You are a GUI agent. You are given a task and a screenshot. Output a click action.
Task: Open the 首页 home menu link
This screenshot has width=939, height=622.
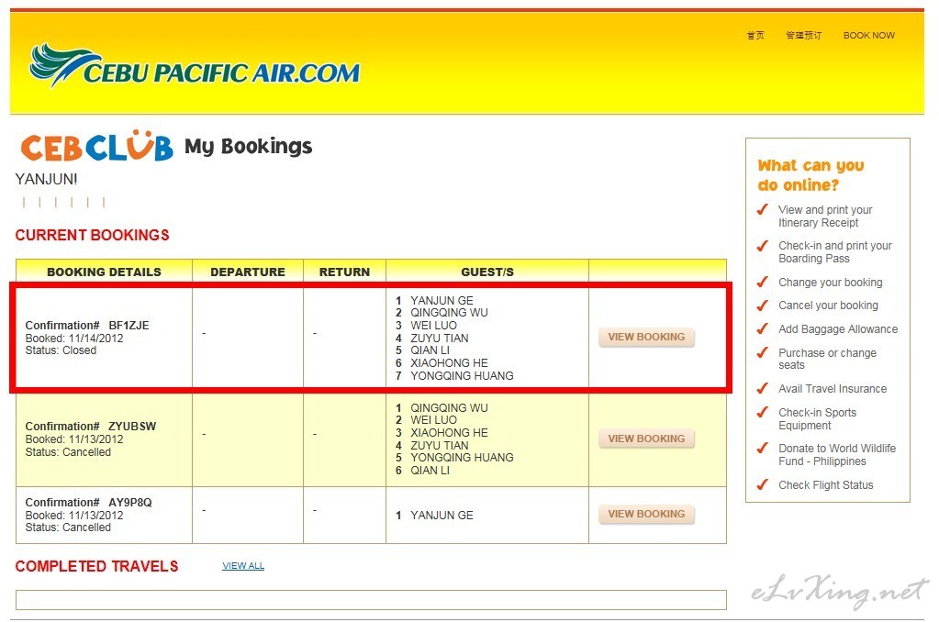(755, 36)
